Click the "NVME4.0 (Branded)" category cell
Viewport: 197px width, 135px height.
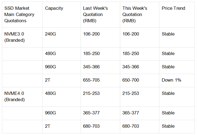pyautogui.click(x=15, y=97)
